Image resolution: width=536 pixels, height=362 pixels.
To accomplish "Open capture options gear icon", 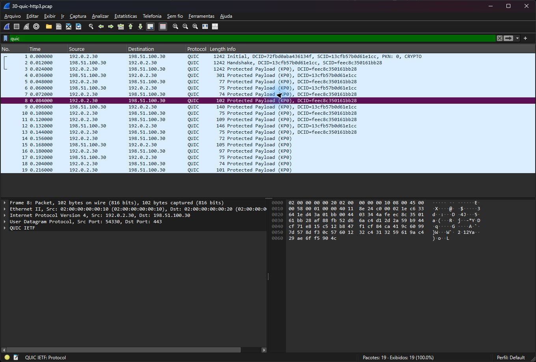I will (36, 26).
